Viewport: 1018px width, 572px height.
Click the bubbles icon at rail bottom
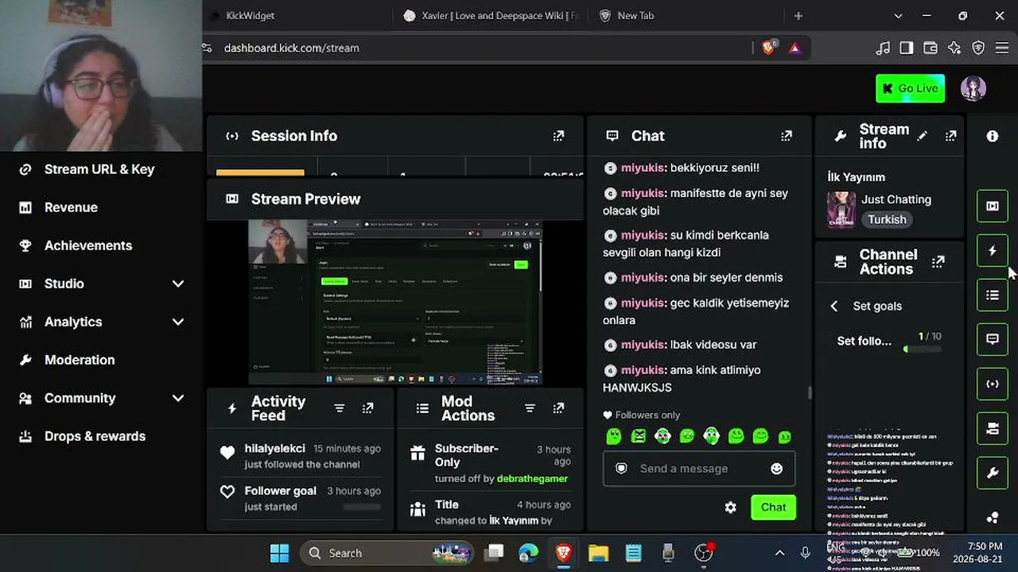993,518
